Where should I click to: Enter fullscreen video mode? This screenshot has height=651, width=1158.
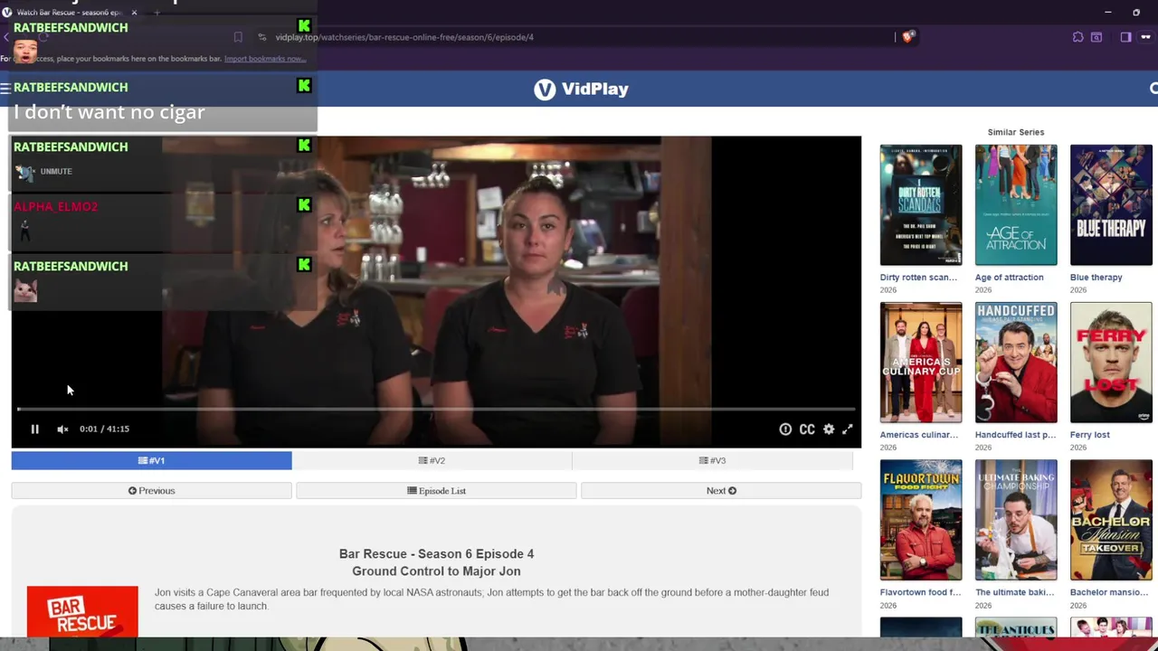coord(848,429)
